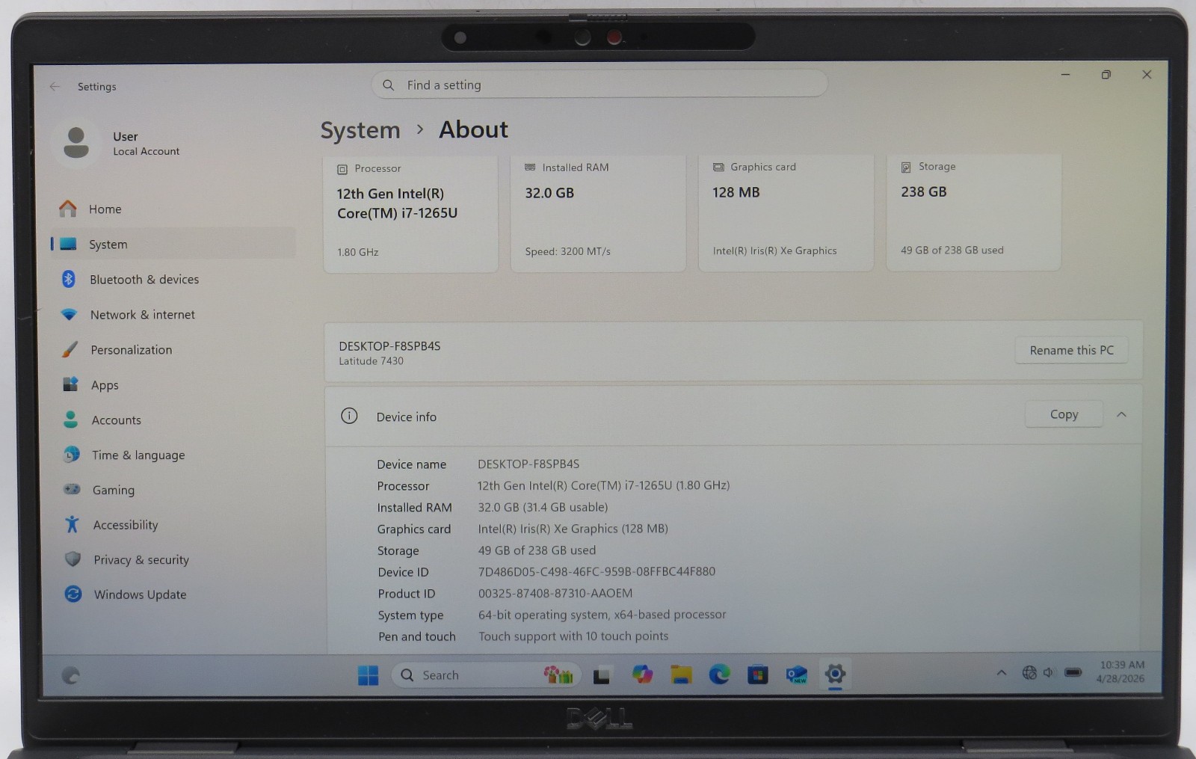Click the 64-bit operating system value text
Viewport: 1196px width, 759px height.
coord(602,615)
